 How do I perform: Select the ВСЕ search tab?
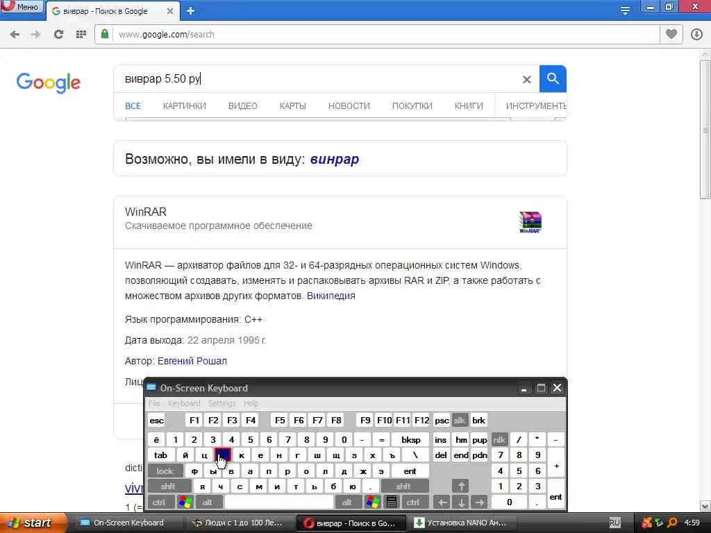133,106
